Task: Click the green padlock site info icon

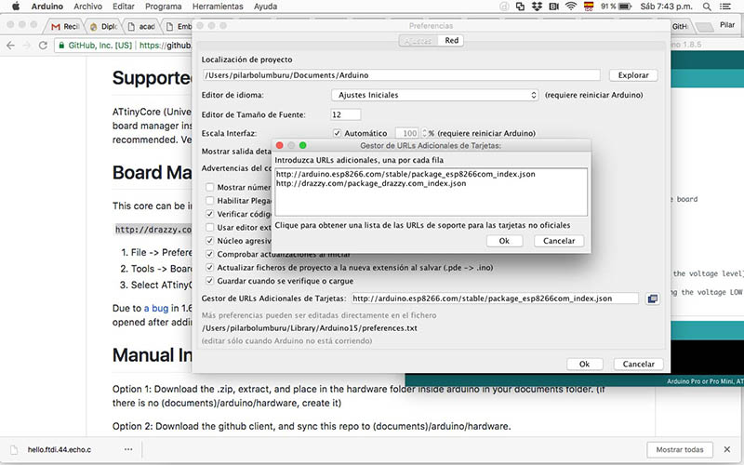Action: (61, 46)
